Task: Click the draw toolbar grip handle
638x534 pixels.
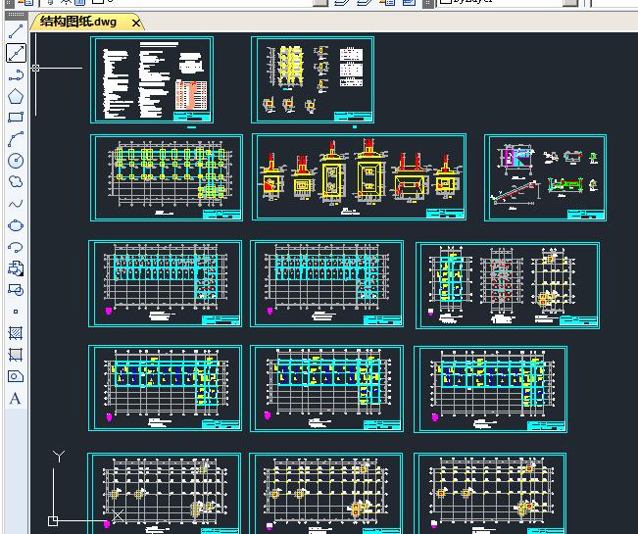Action: coord(16,15)
